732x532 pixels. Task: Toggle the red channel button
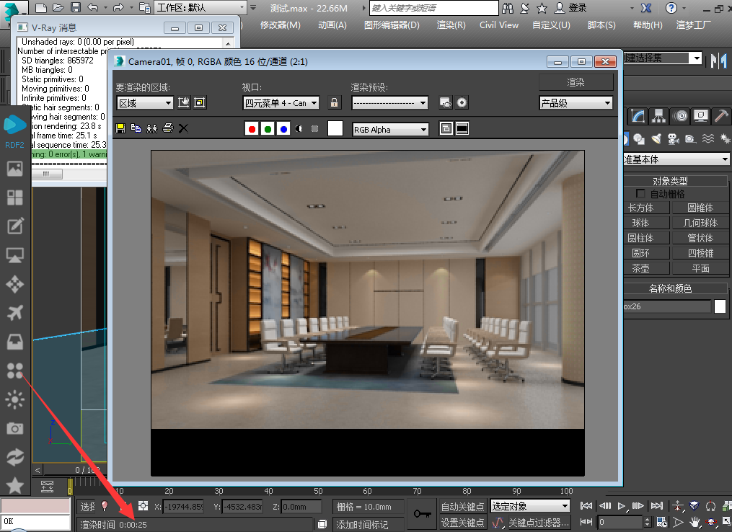(x=252, y=129)
